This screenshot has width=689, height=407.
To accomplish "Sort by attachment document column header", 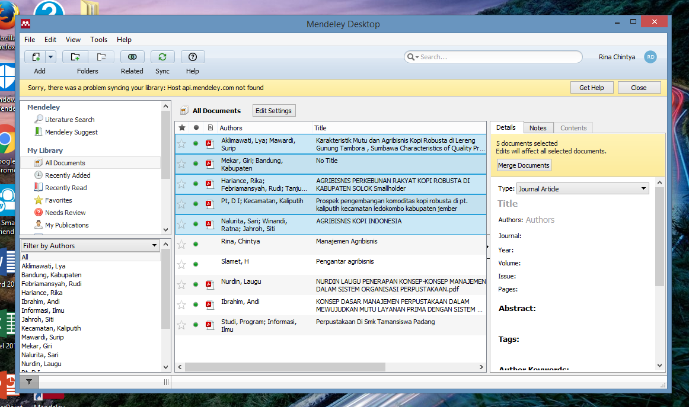I will click(210, 128).
